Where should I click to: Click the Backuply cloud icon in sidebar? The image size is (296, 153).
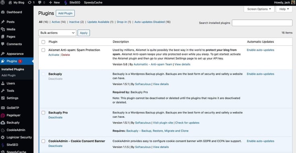coord(3,123)
